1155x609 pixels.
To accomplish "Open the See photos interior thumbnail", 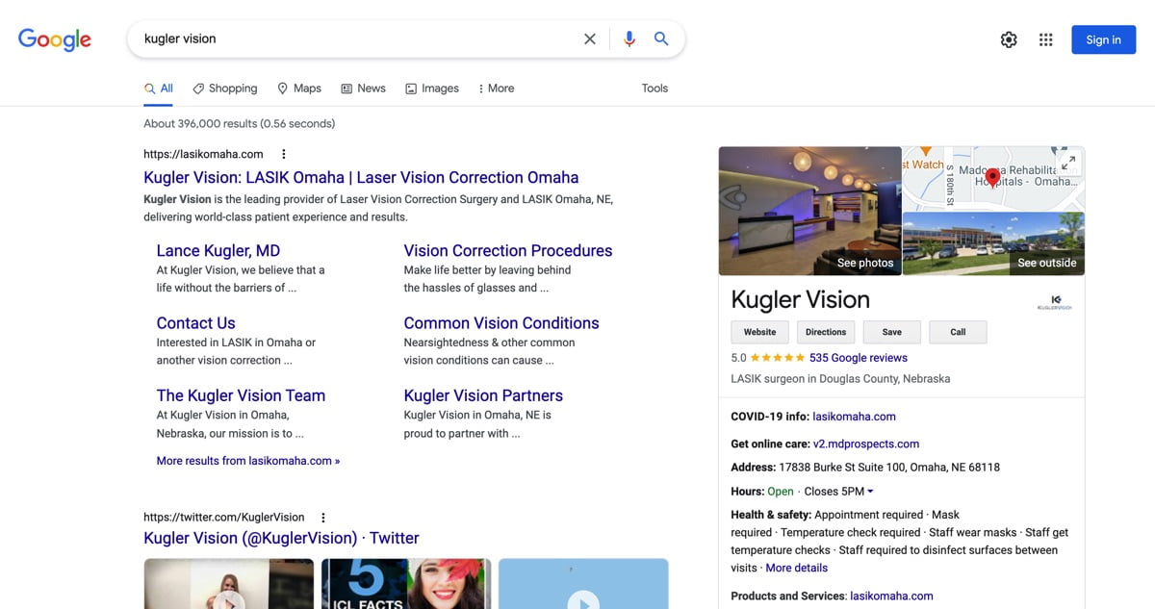I will click(810, 211).
